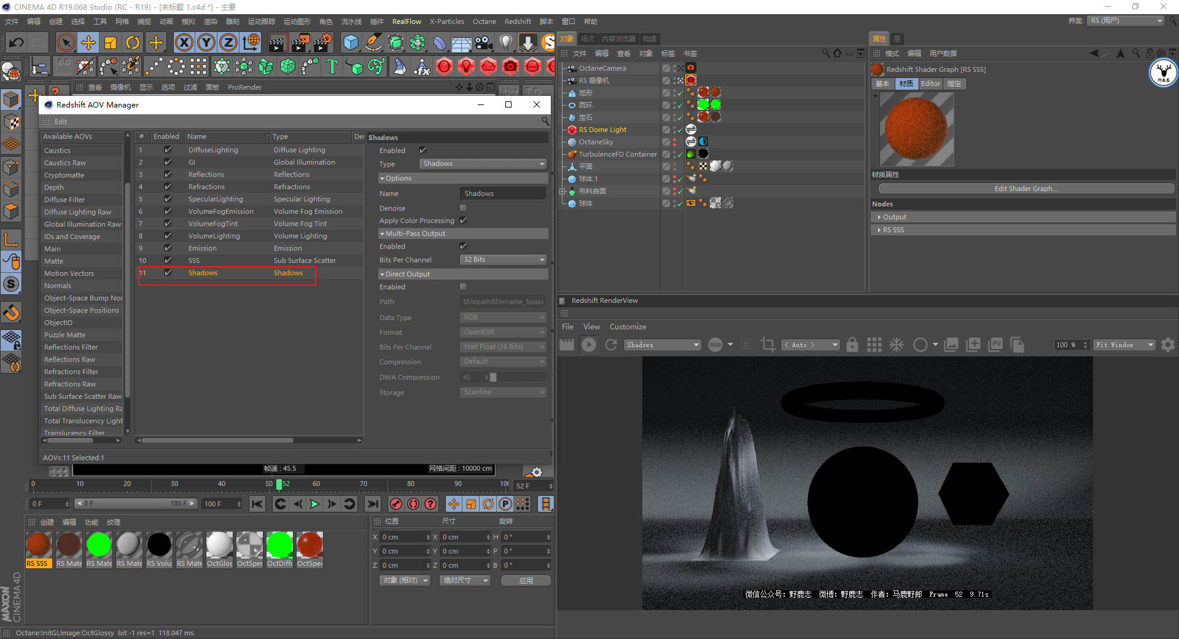The image size is (1179, 639).
Task: Activate the Scale tool
Action: [x=111, y=43]
